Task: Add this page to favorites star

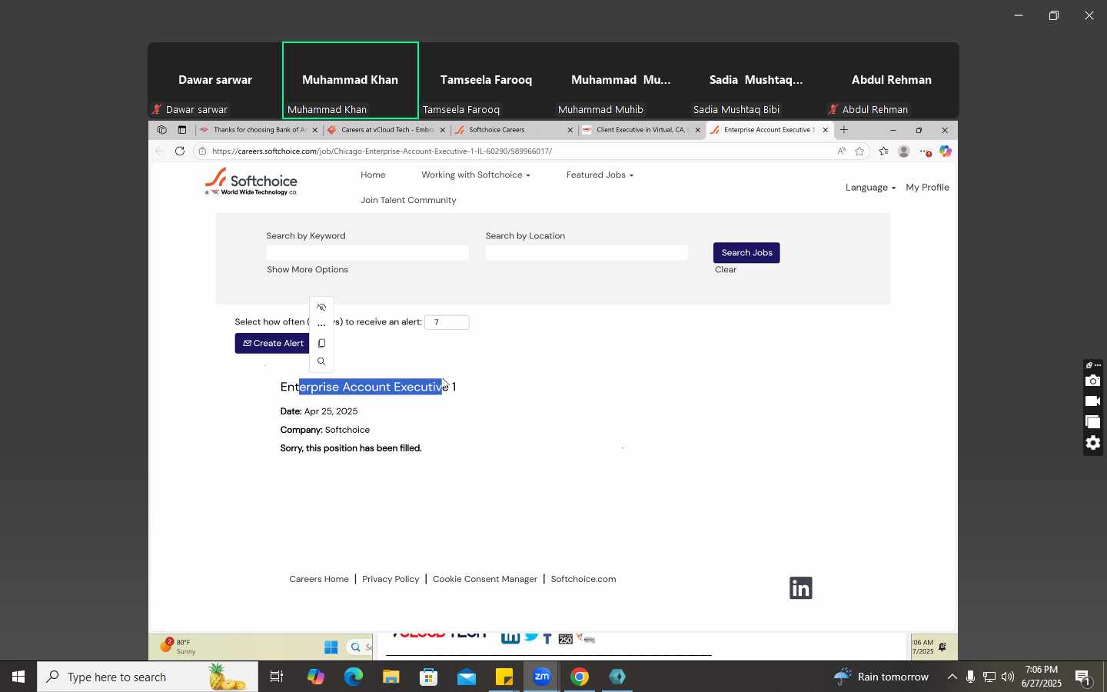Action: pyautogui.click(x=860, y=151)
